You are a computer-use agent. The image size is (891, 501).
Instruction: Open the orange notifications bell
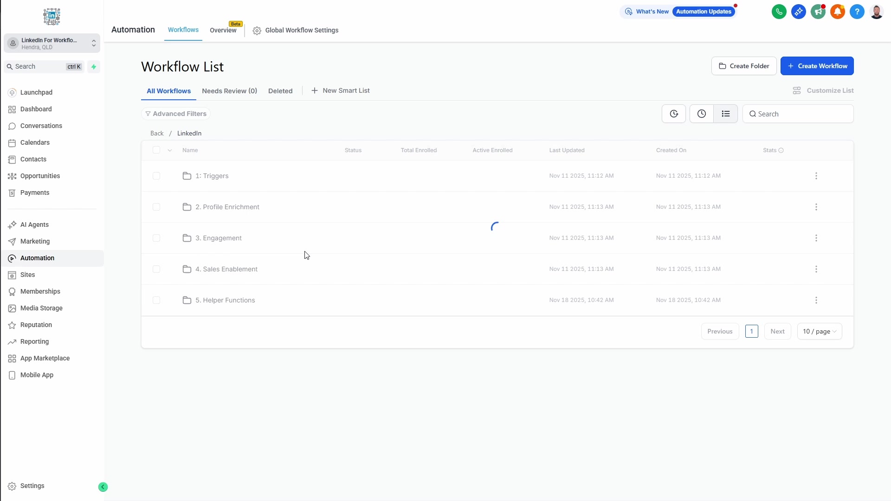(837, 12)
